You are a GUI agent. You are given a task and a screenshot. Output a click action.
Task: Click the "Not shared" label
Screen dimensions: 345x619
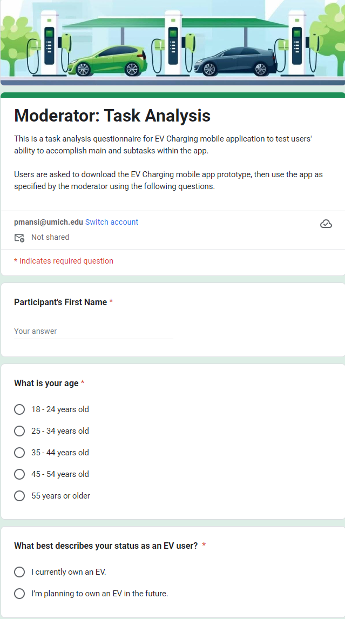click(50, 237)
